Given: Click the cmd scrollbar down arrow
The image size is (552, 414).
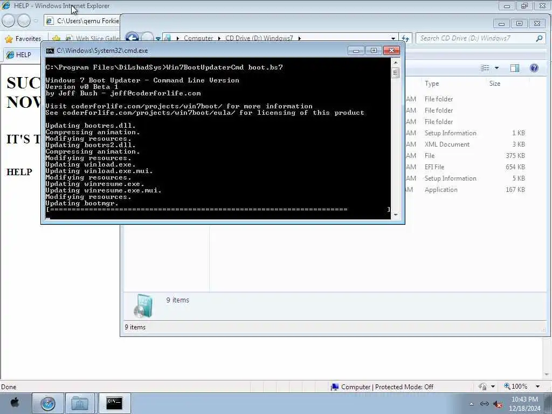Looking at the screenshot, I should coord(395,215).
